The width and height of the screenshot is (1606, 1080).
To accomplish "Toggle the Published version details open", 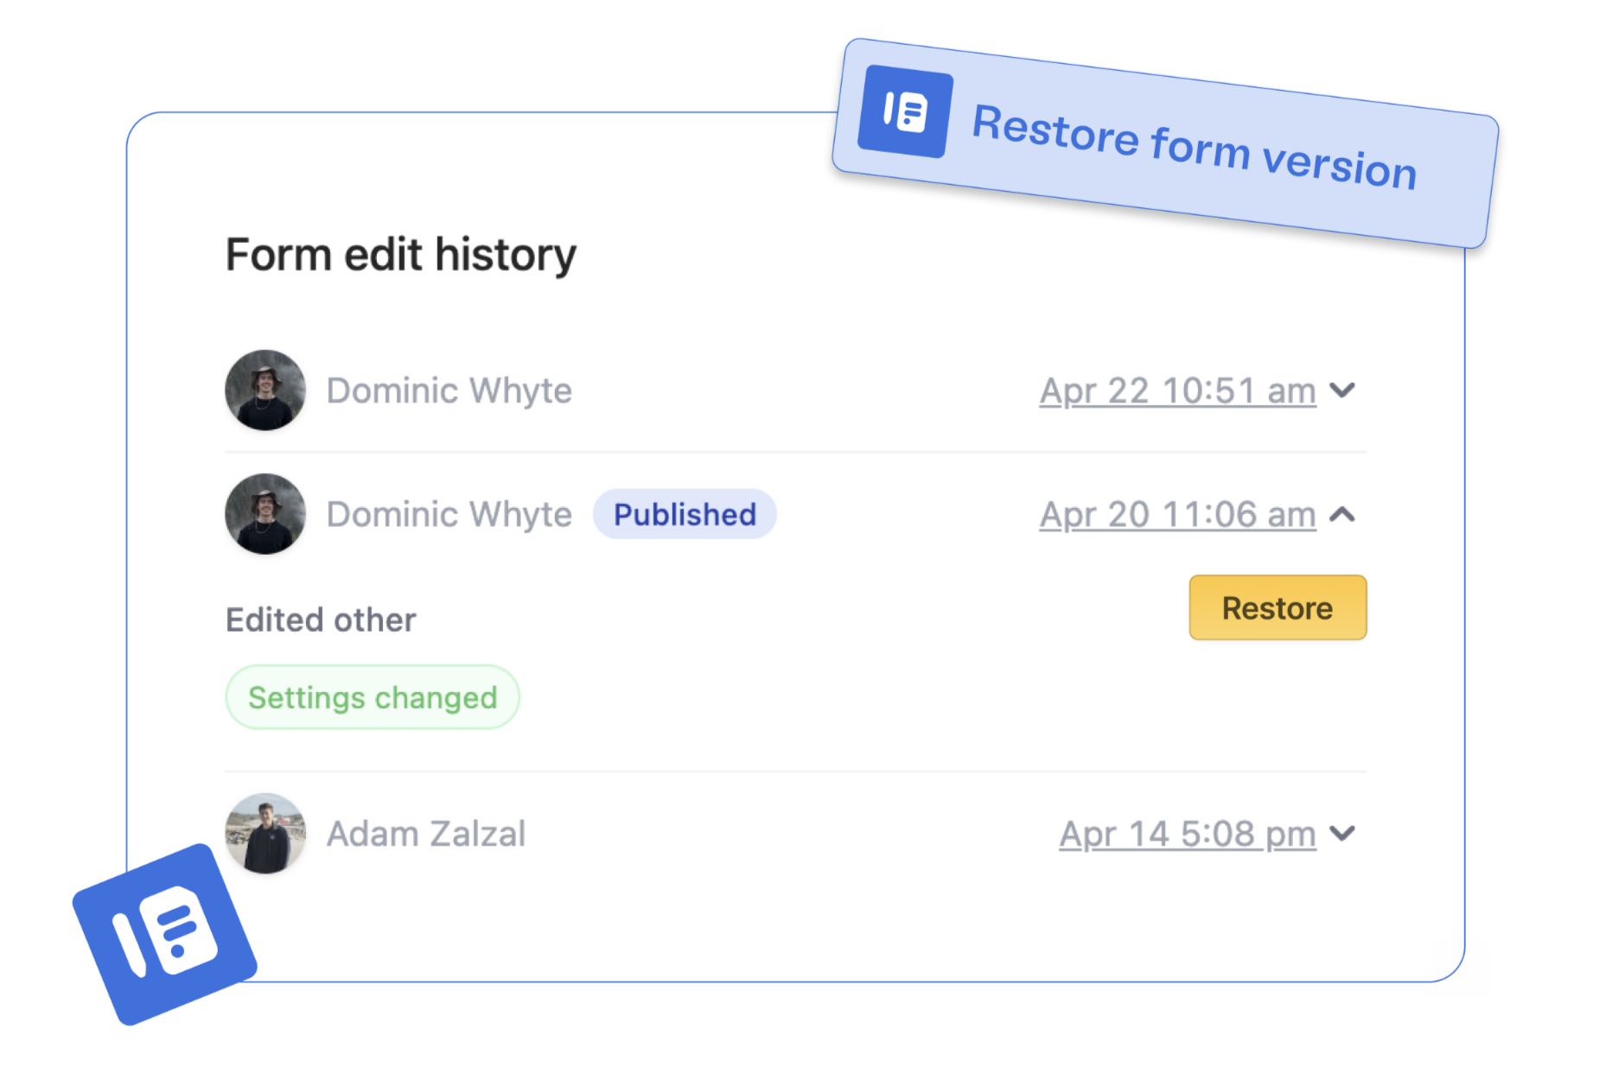I will click(x=1343, y=514).
